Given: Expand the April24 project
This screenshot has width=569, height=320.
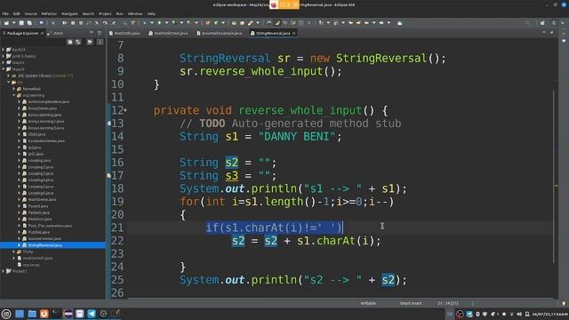Looking at the screenshot, I should 4,50.
